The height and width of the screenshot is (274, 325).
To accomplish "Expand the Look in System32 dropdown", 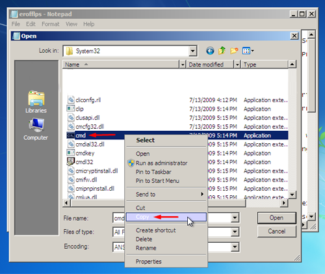I will (x=192, y=51).
